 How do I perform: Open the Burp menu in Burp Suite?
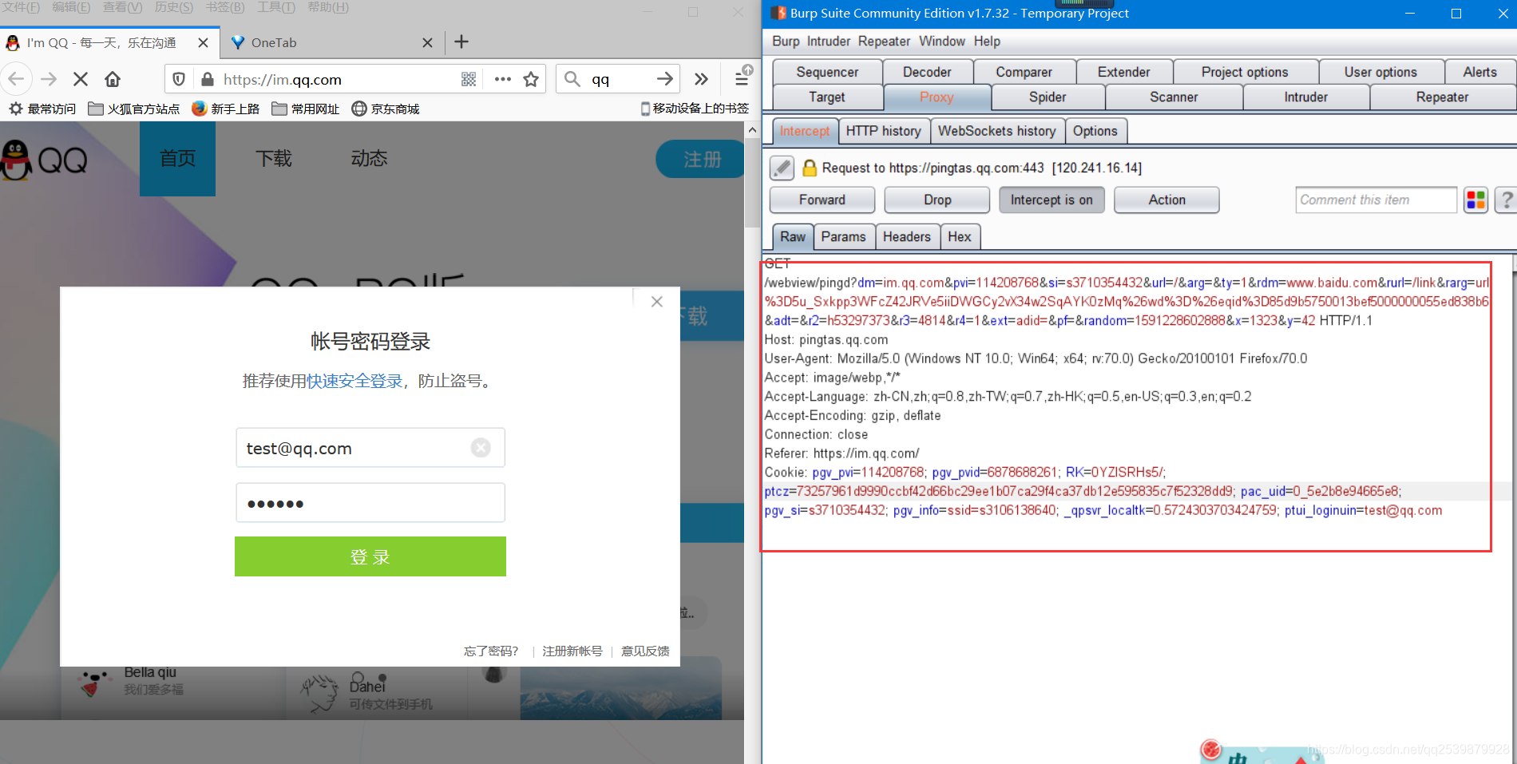(786, 42)
